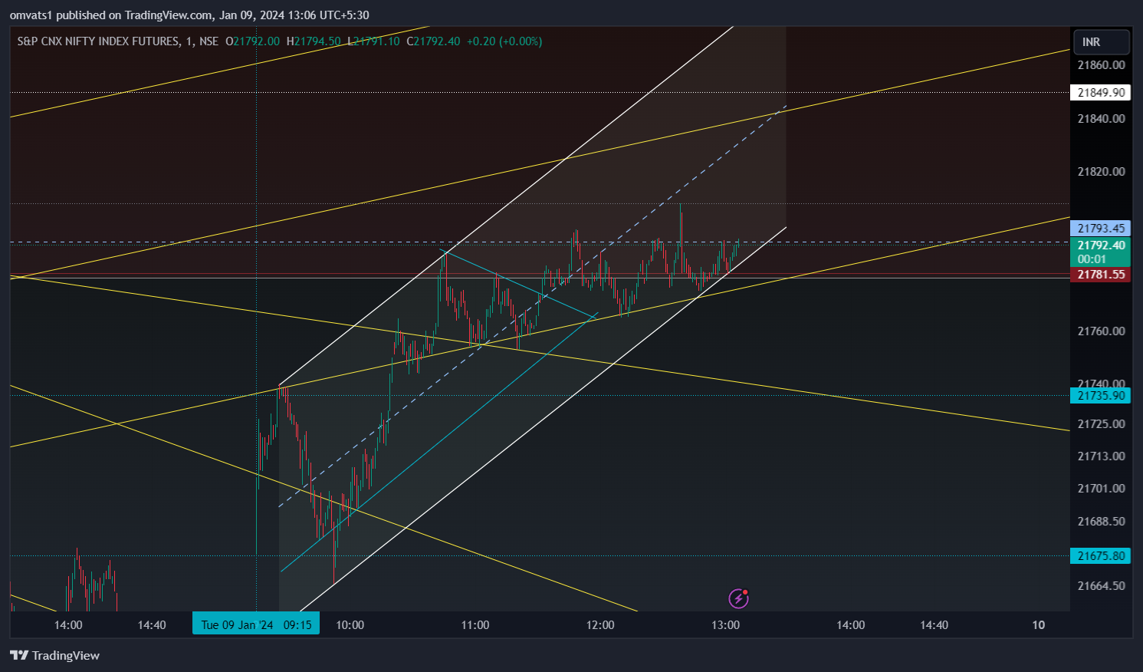
Task: Click the cyan 21675.80 price label
Action: click(1100, 555)
